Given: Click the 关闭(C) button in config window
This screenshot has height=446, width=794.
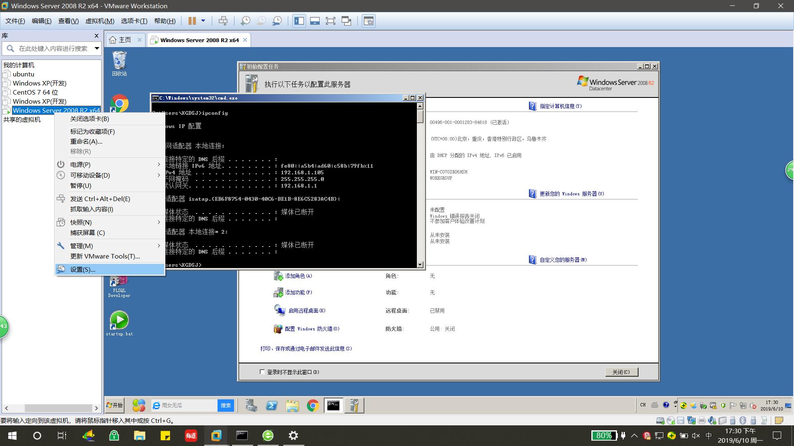Looking at the screenshot, I should [621, 372].
